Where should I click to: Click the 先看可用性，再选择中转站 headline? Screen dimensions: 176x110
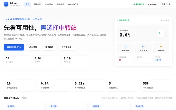[x=40, y=28]
